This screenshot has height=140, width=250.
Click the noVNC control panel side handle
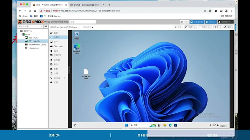tap(69, 70)
